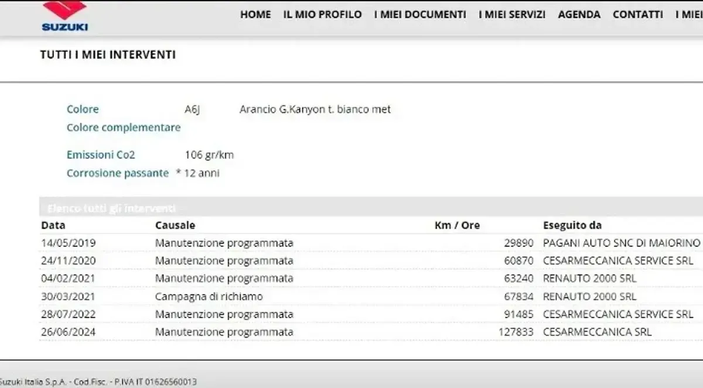The image size is (703, 388).
Task: Click Corrosione passante label
Action: [118, 173]
